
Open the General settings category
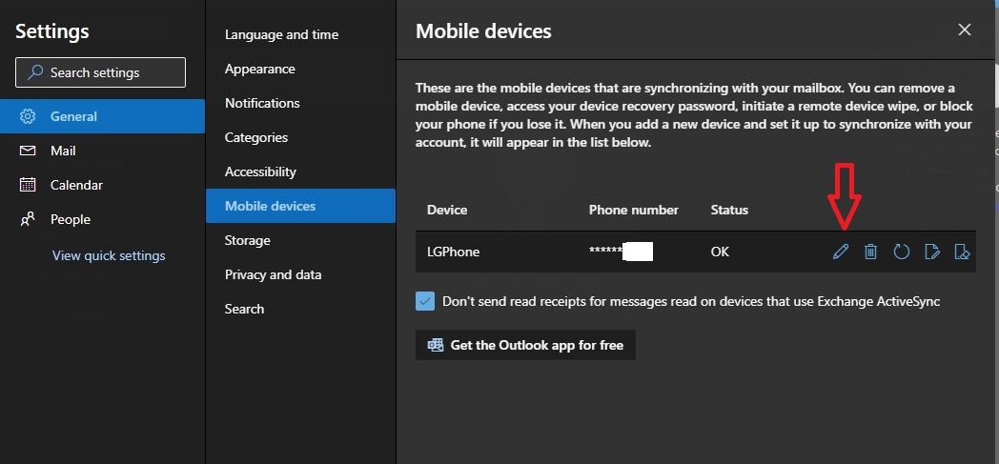103,116
